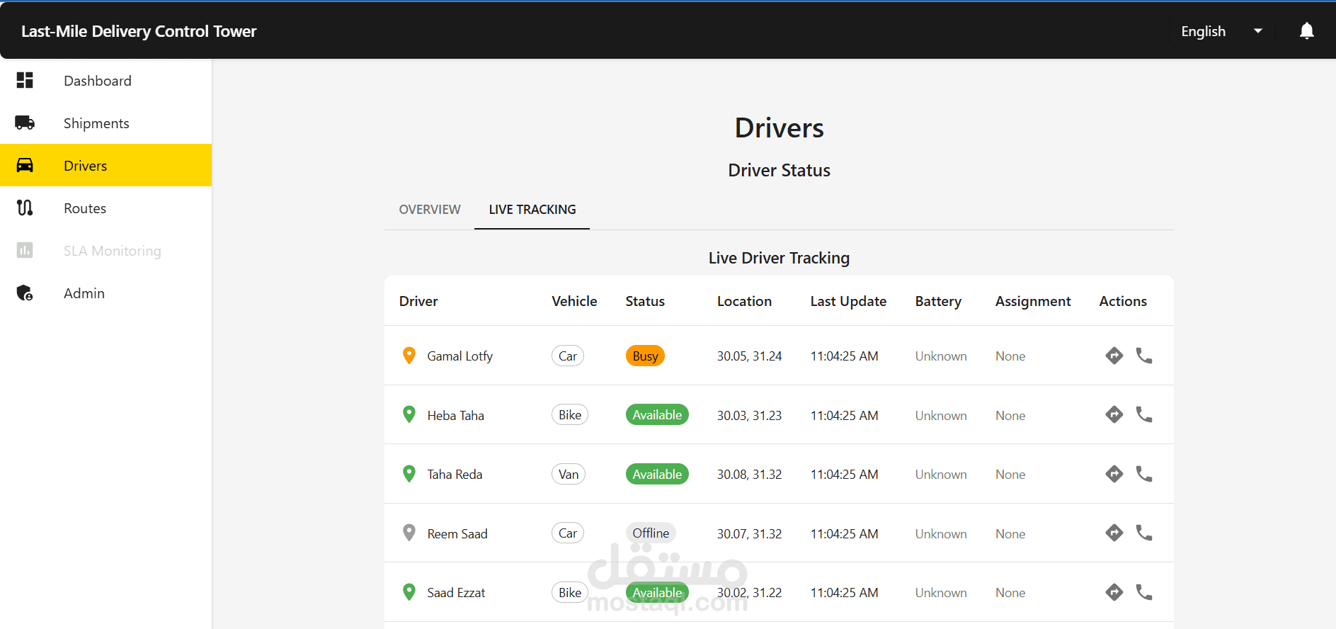
Task: Click location 30.05, 31.24
Action: (749, 356)
